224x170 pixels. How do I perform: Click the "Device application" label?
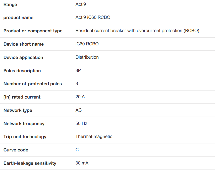click(23, 57)
